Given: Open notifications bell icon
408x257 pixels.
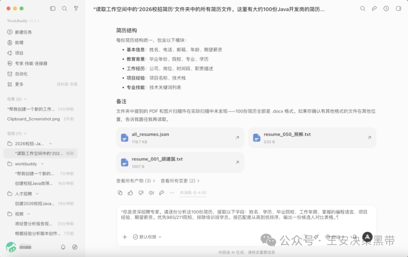Looking at the screenshot, I should point(63,247).
